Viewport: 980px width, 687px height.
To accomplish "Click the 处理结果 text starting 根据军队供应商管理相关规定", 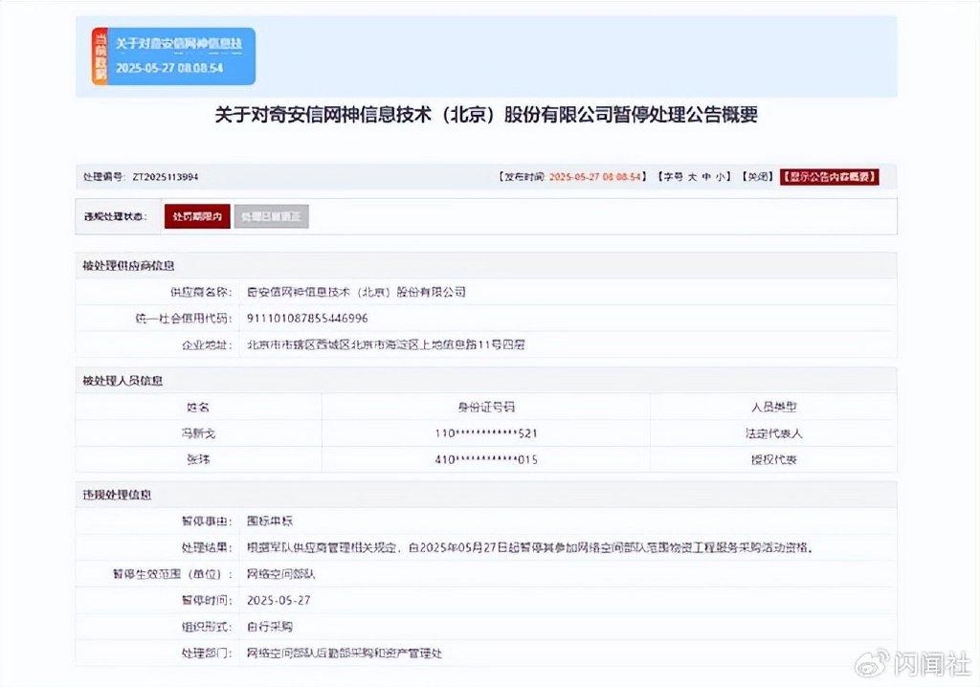I will 530,547.
